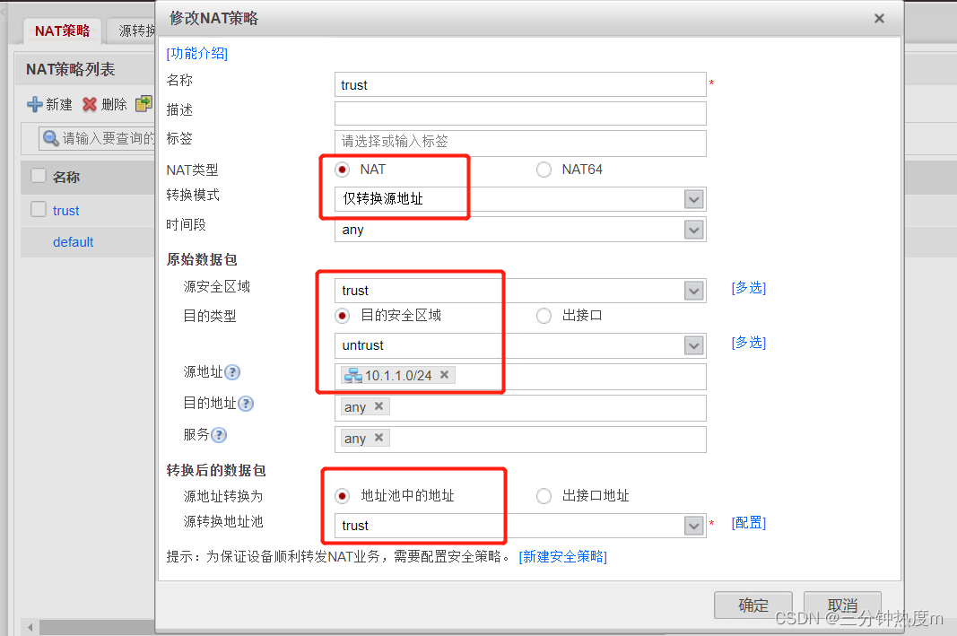Open the trust policy in NAT list
The image size is (957, 636).
point(65,211)
